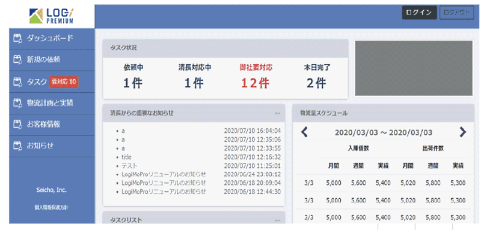This screenshot has width=481, height=233.
Task: Click the icon beside タスク menu entry
Action: [18, 82]
